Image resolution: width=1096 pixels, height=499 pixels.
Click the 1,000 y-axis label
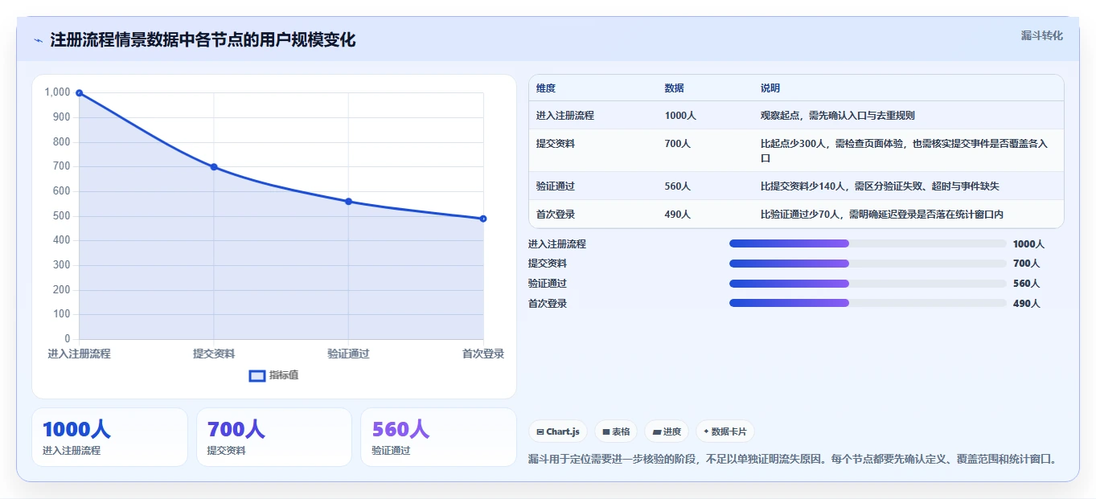coord(57,92)
